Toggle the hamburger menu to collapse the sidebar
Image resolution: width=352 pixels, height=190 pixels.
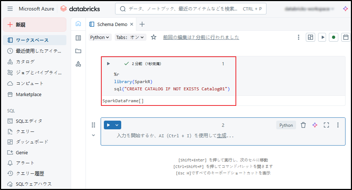coord(10,9)
